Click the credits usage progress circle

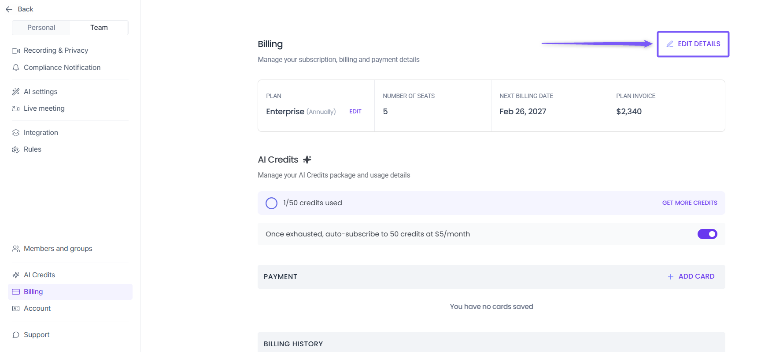coord(271,203)
